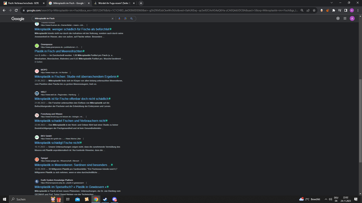Open the weather widget showing 2°C Bewölkt
This screenshot has width=362, height=203.
point(310,199)
